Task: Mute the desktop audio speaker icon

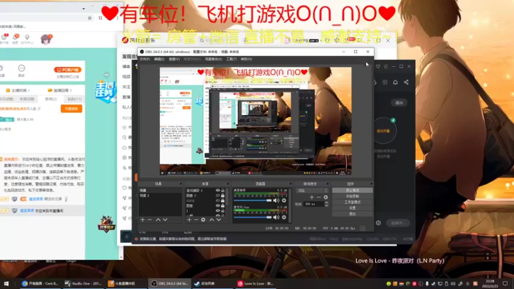Action: [276, 200]
